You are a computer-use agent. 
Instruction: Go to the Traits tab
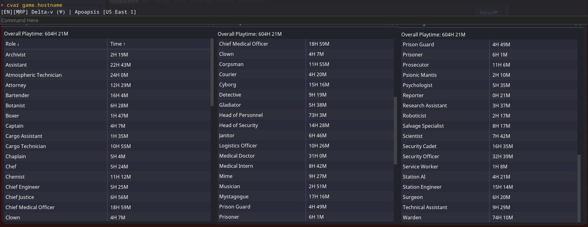tap(180, 2)
